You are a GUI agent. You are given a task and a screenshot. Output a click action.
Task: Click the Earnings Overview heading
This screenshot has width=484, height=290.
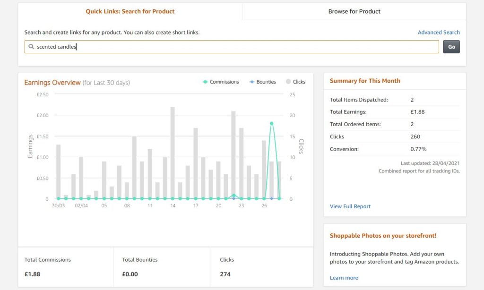52,83
